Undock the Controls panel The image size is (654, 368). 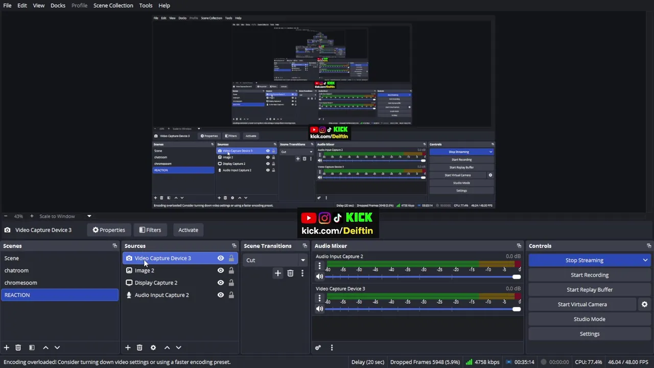(649, 246)
